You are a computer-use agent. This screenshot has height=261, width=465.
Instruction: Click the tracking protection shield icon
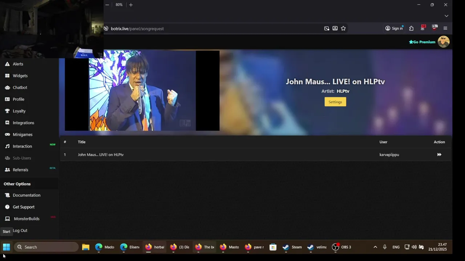[106, 29]
